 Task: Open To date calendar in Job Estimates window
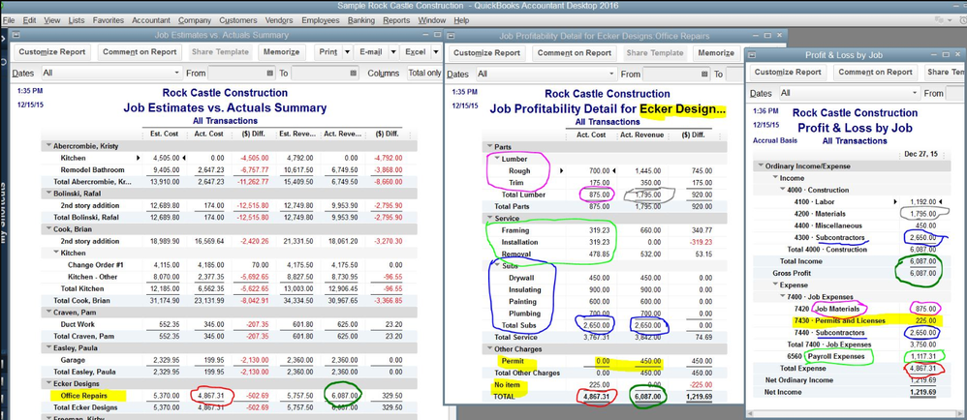[353, 74]
